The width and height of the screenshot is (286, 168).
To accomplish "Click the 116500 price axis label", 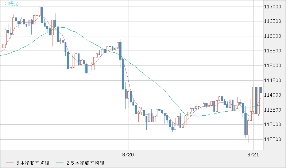I will tap(273, 21).
